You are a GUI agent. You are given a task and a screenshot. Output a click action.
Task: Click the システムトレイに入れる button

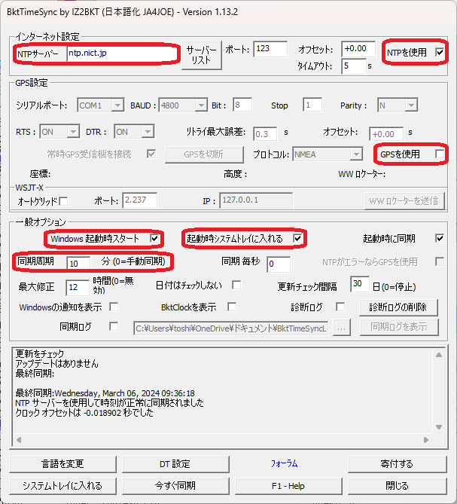pos(62,486)
